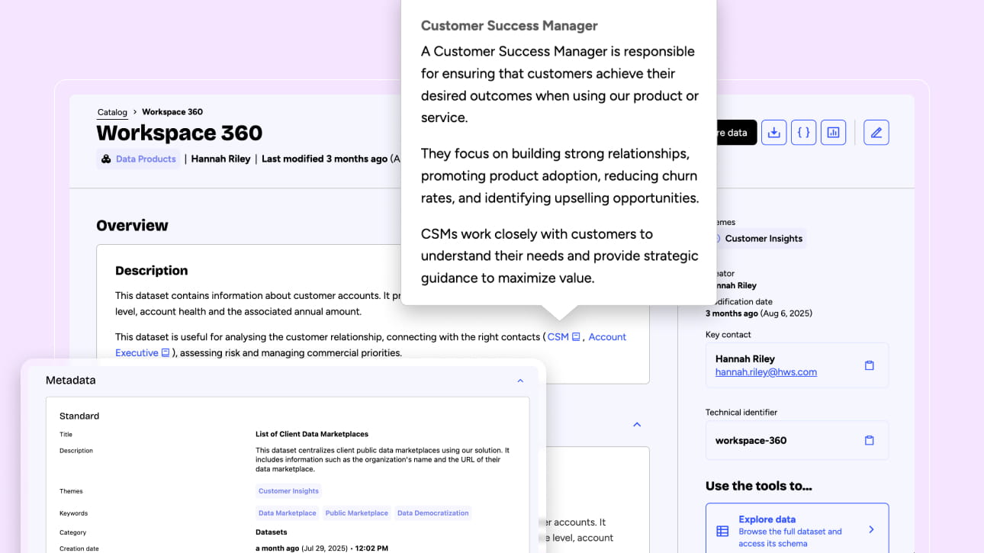This screenshot has height=553, width=984.
Task: Copy the workspace-360 technical identifier
Action: click(869, 440)
